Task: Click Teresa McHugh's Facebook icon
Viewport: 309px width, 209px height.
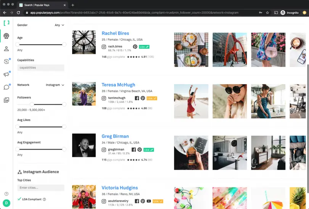Action: point(137,98)
